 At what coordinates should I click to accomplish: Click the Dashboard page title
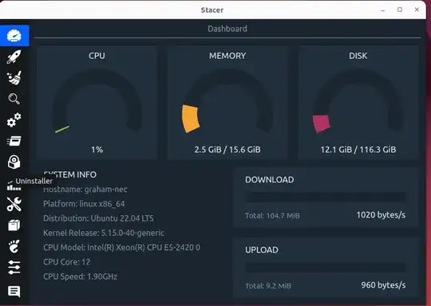[x=227, y=29]
